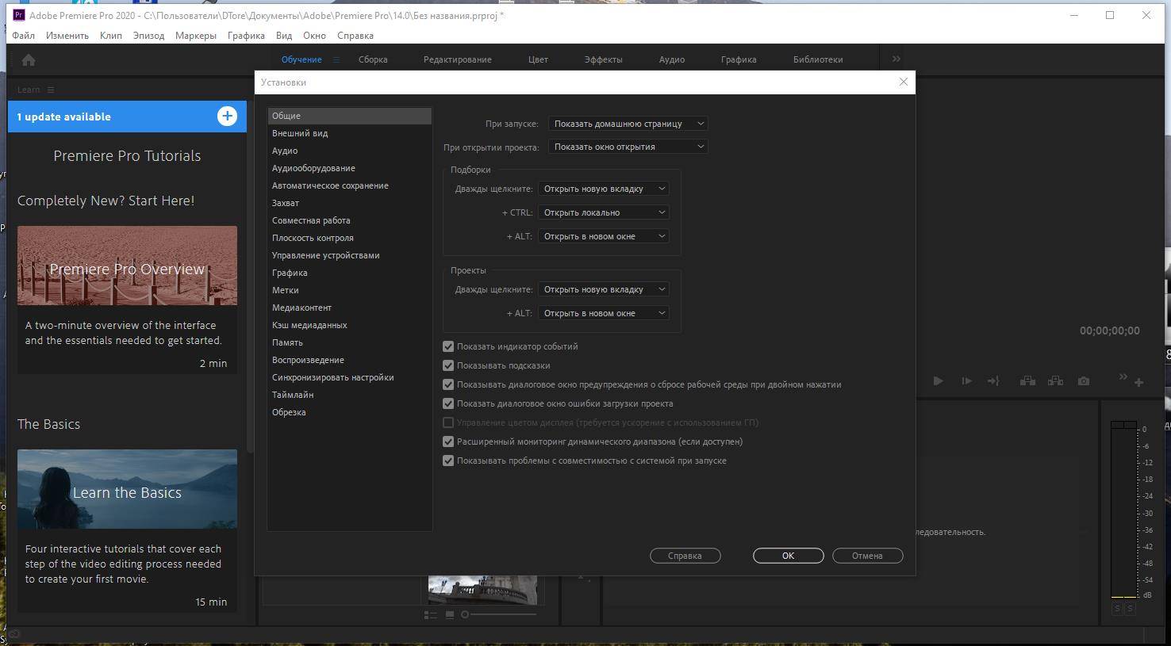Screen dimensions: 1171x646
Task: Open the Клип menu
Action: [111, 36]
